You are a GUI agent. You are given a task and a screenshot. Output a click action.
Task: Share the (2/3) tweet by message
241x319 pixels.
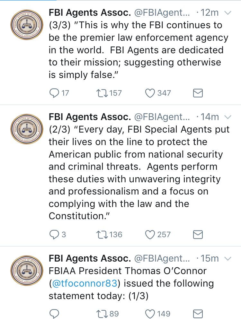tap(198, 235)
